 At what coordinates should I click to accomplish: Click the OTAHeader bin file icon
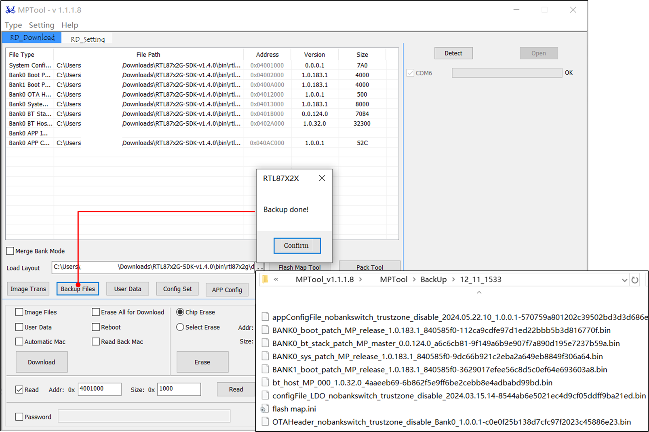click(x=265, y=422)
